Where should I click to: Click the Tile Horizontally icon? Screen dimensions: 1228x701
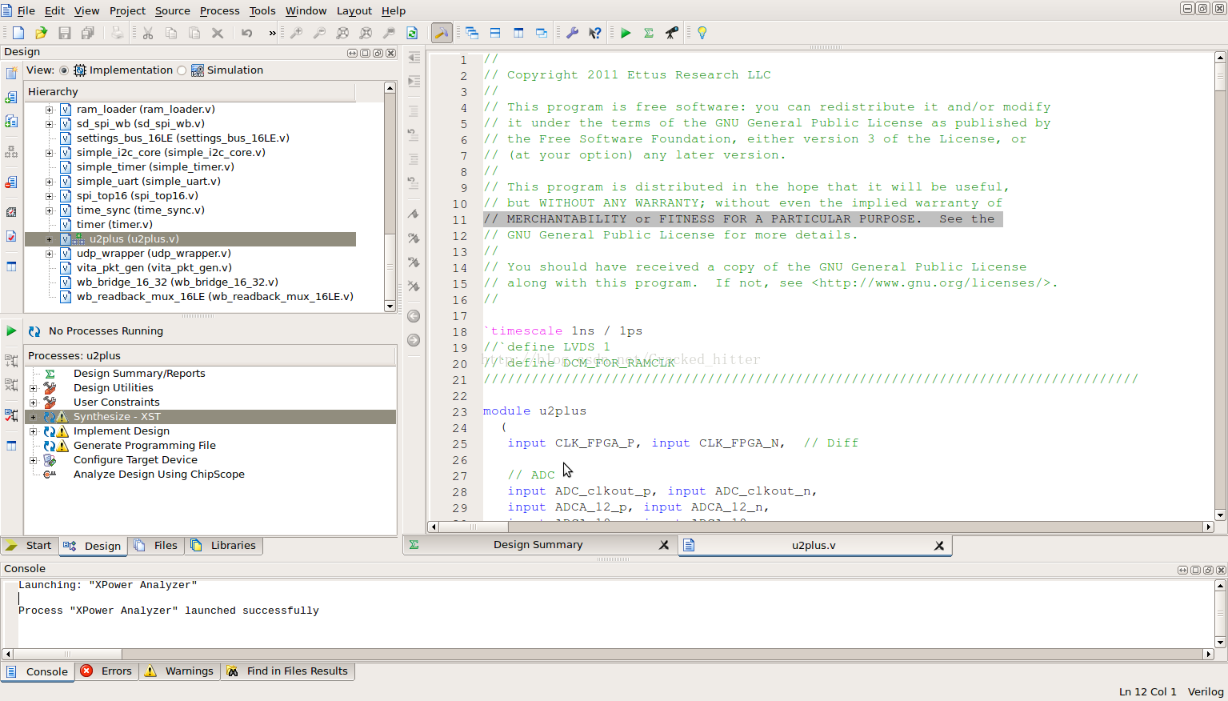(495, 33)
